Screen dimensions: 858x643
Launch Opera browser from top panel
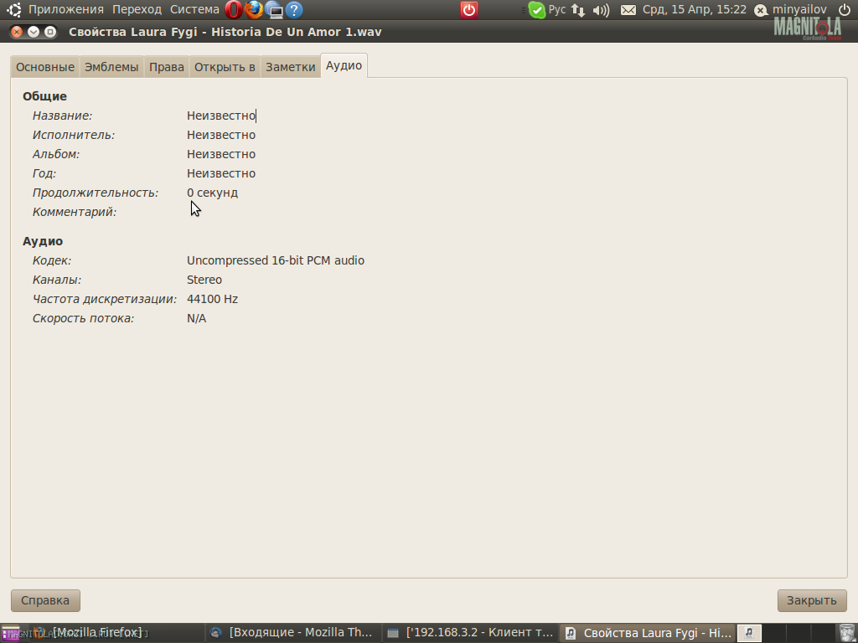pos(233,10)
